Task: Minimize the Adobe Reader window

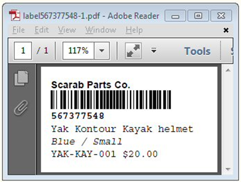Action: 175,16
